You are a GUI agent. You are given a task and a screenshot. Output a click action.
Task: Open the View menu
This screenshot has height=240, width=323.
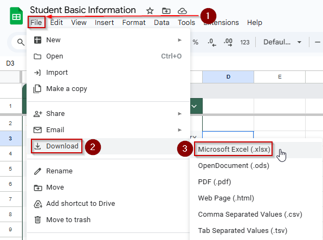pos(79,22)
